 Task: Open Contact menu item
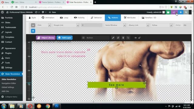[8, 42]
